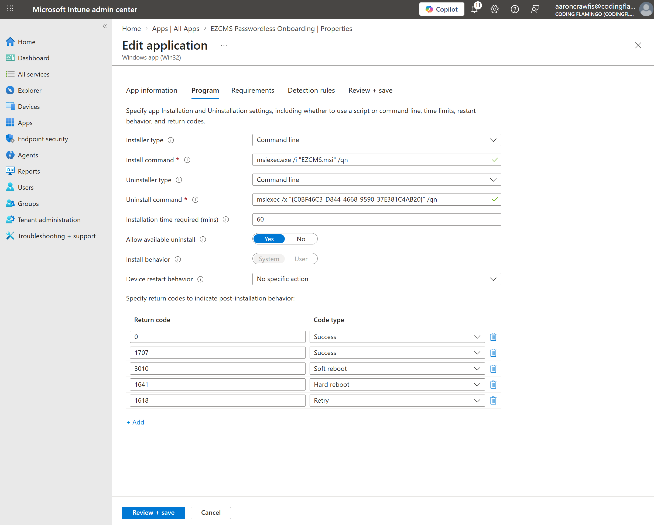Switch Install behavior to User
Screen dimensions: 654x525
point(301,258)
